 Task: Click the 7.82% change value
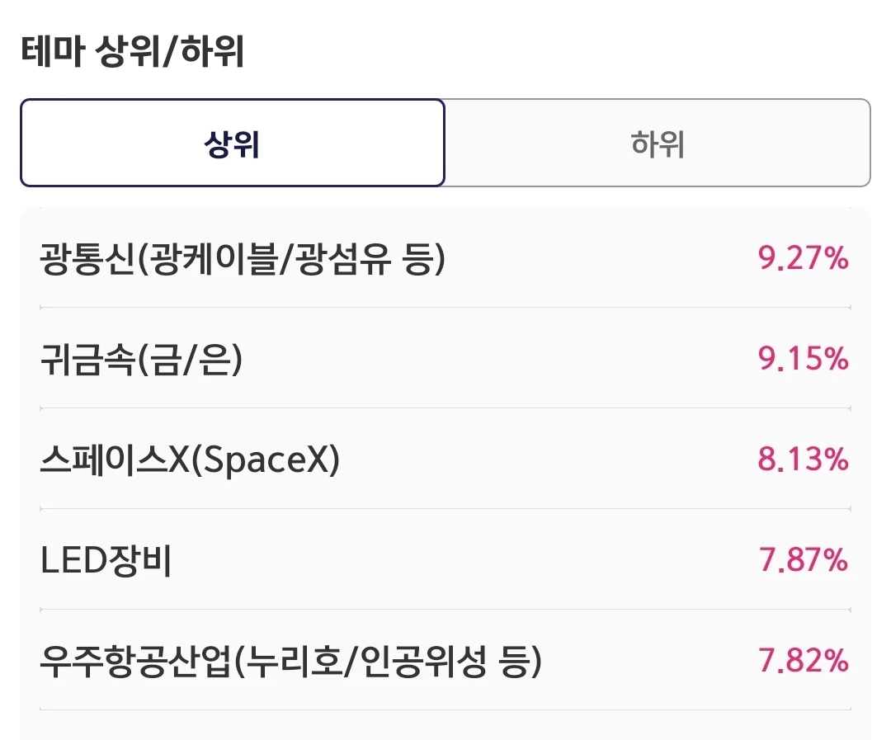click(x=803, y=661)
